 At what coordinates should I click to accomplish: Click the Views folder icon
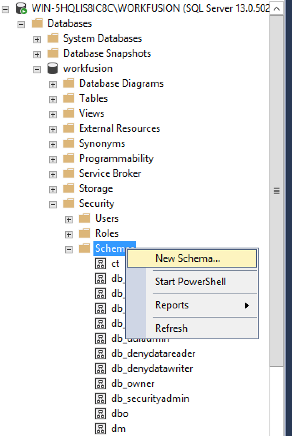(68, 113)
